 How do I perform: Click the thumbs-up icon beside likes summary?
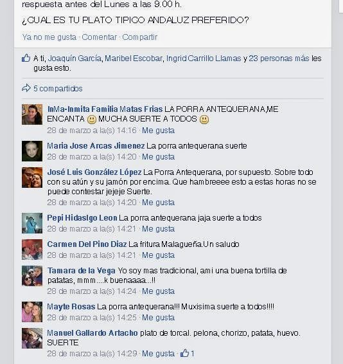coord(26,58)
